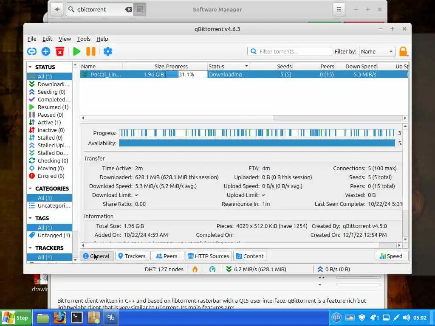The image size is (435, 326).
Task: Select the Errored (0) status filter
Action: (x=50, y=176)
